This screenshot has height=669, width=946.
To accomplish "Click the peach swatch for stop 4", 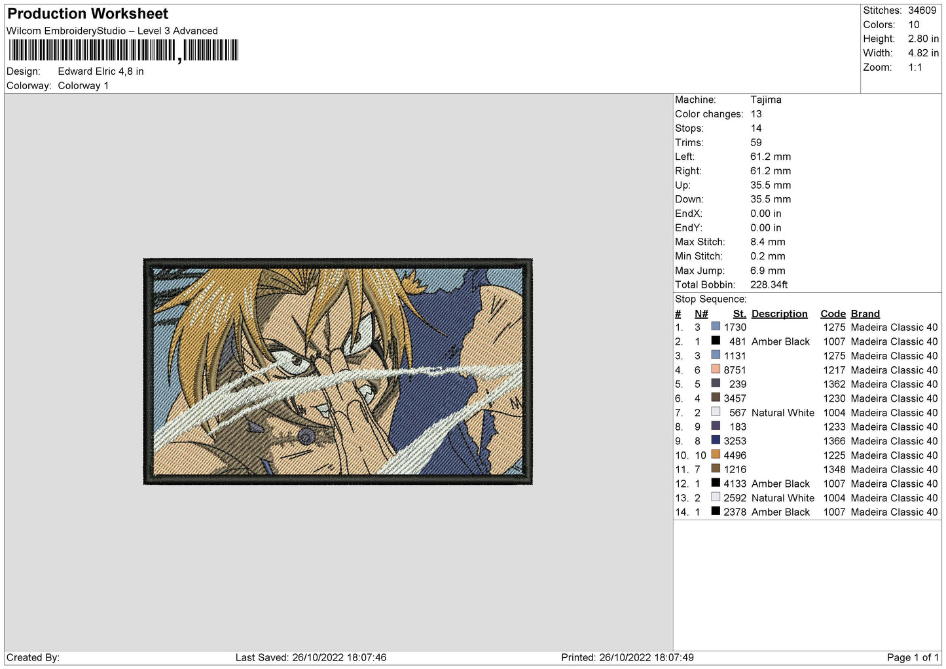I will pyautogui.click(x=716, y=369).
